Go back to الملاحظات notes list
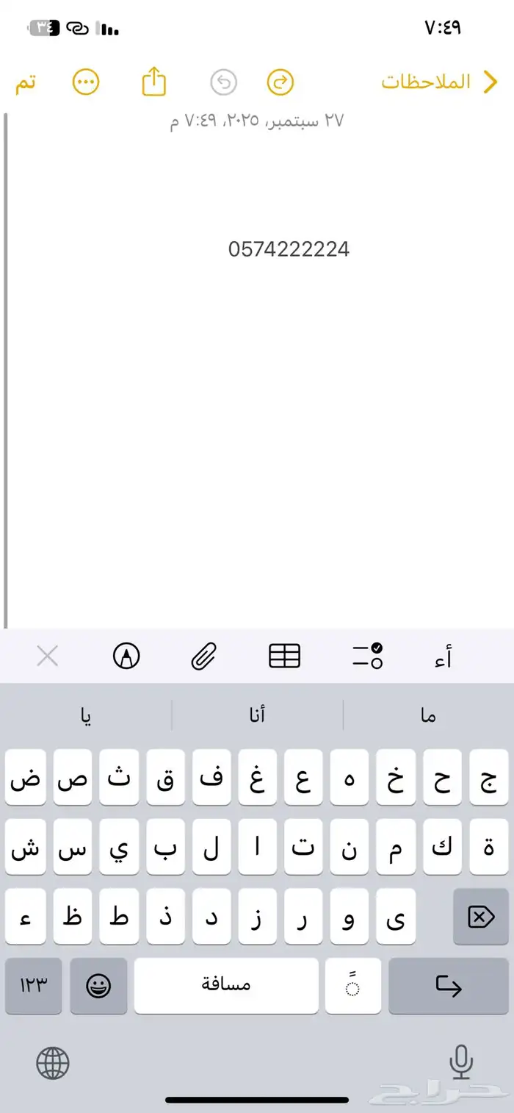The height and width of the screenshot is (1113, 514). (438, 82)
